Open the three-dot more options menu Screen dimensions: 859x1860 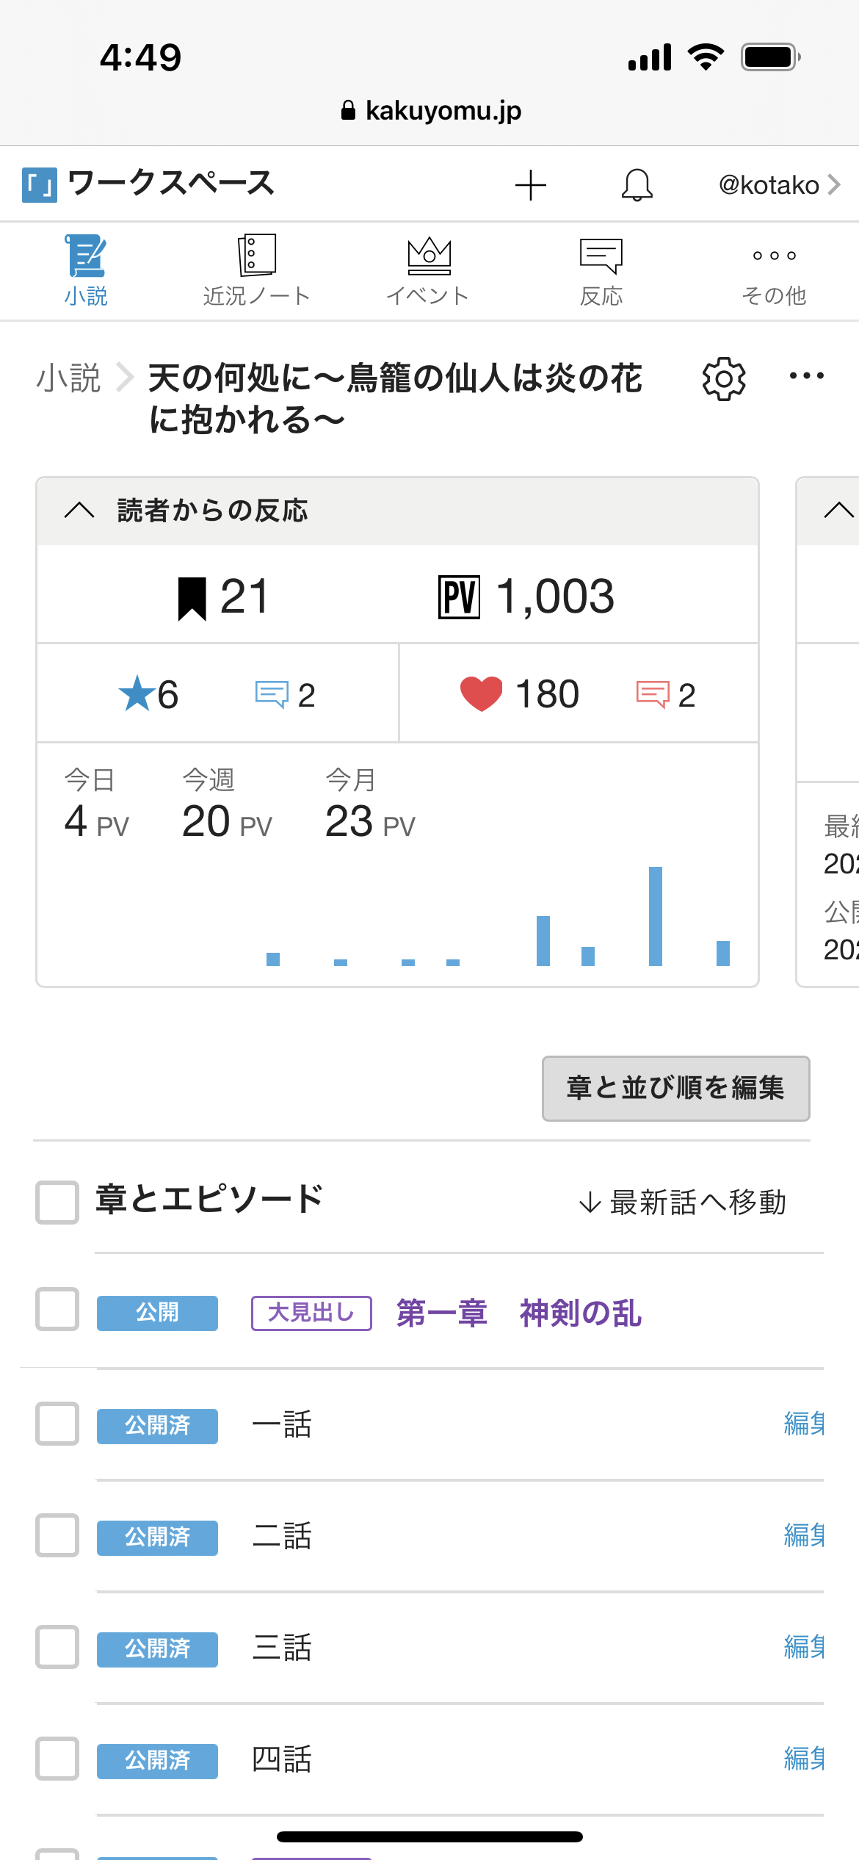pyautogui.click(x=806, y=376)
